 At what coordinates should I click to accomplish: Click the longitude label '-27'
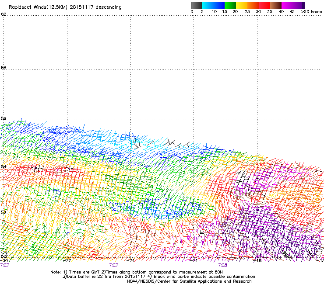67,261
